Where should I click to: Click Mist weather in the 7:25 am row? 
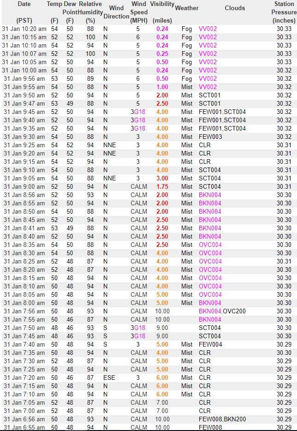187,369
